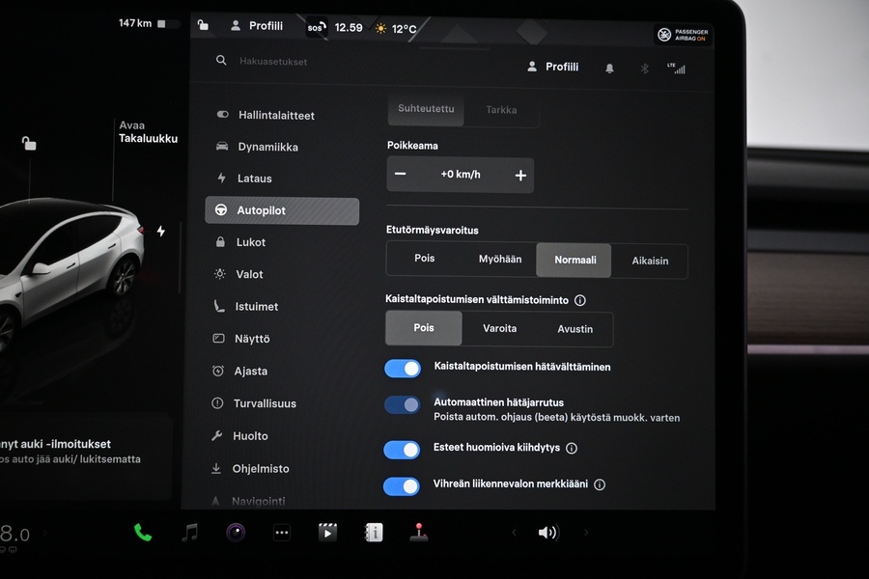Open the three-dots app launcher
This screenshot has height=579, width=869.
click(x=282, y=533)
